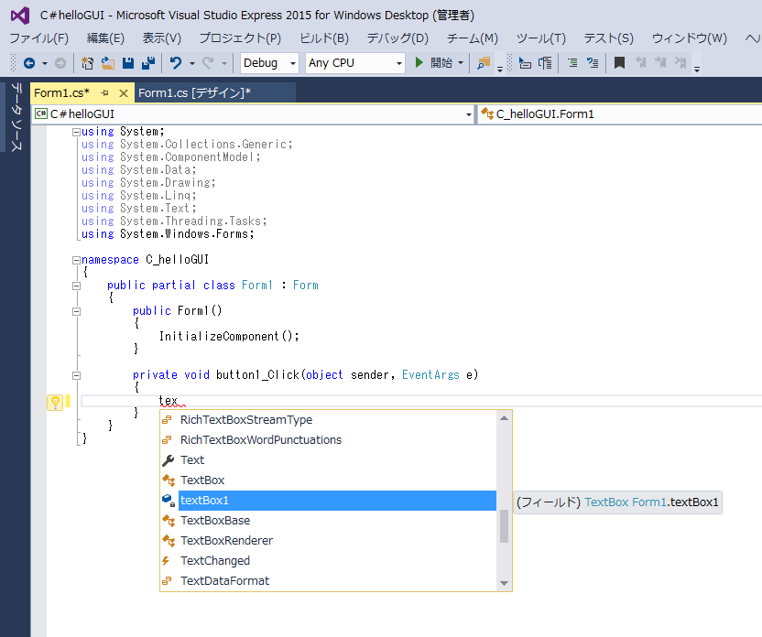Select the Form1.cs code tab
This screenshot has width=762, height=637.
[61, 92]
